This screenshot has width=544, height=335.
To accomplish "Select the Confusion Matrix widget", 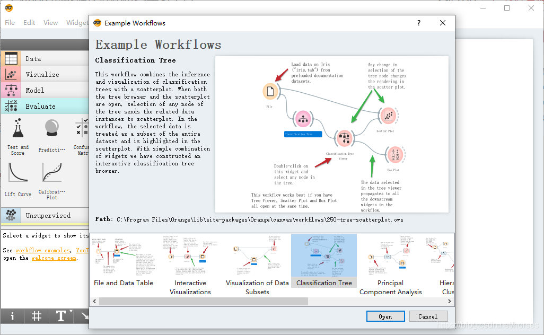I will tap(82, 137).
